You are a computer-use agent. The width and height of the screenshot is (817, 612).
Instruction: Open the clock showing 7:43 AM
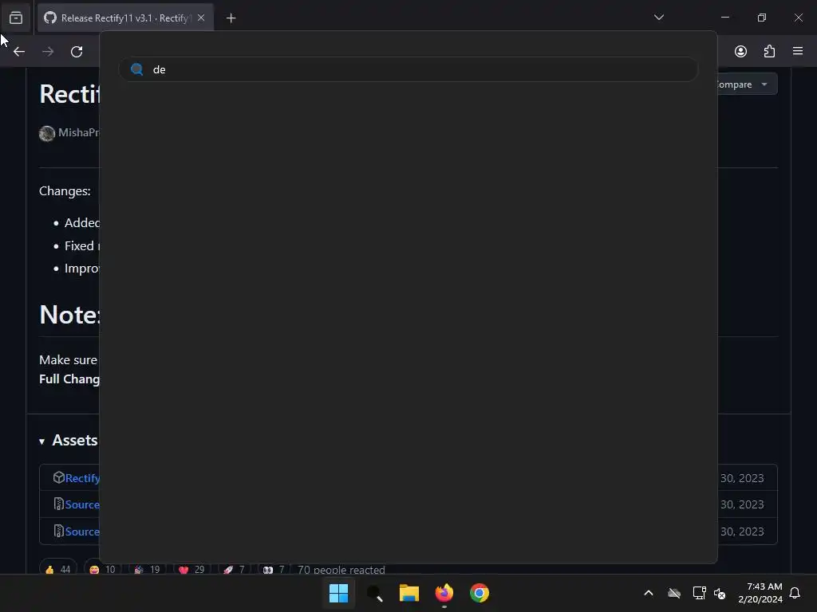[760, 593]
